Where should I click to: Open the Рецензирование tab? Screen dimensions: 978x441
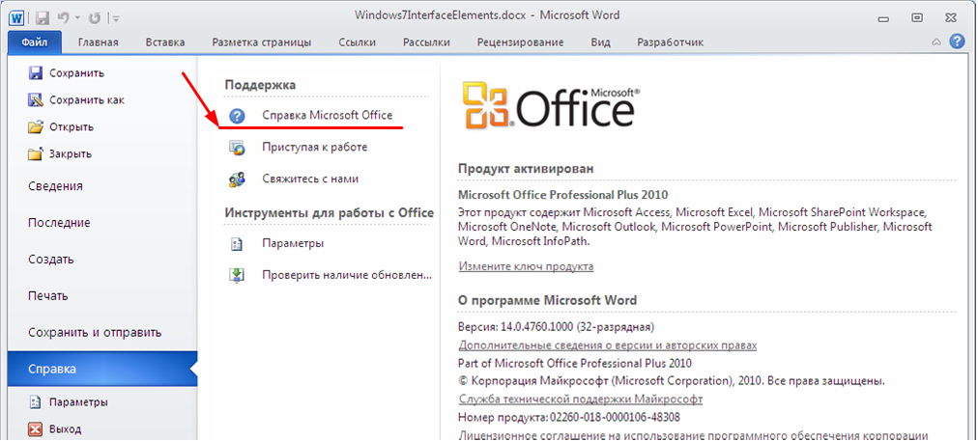coord(520,42)
